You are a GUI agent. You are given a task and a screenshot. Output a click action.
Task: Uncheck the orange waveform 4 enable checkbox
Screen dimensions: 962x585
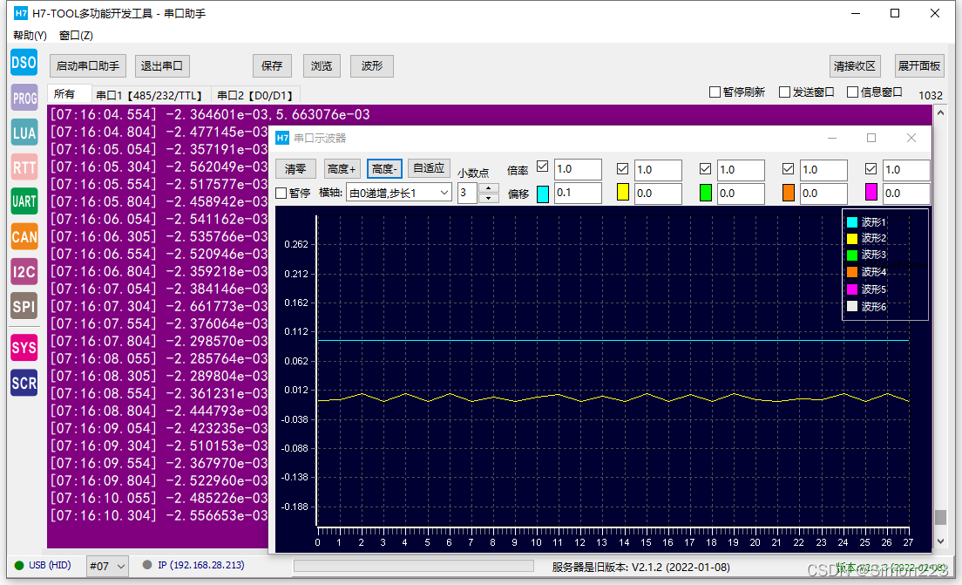point(789,169)
